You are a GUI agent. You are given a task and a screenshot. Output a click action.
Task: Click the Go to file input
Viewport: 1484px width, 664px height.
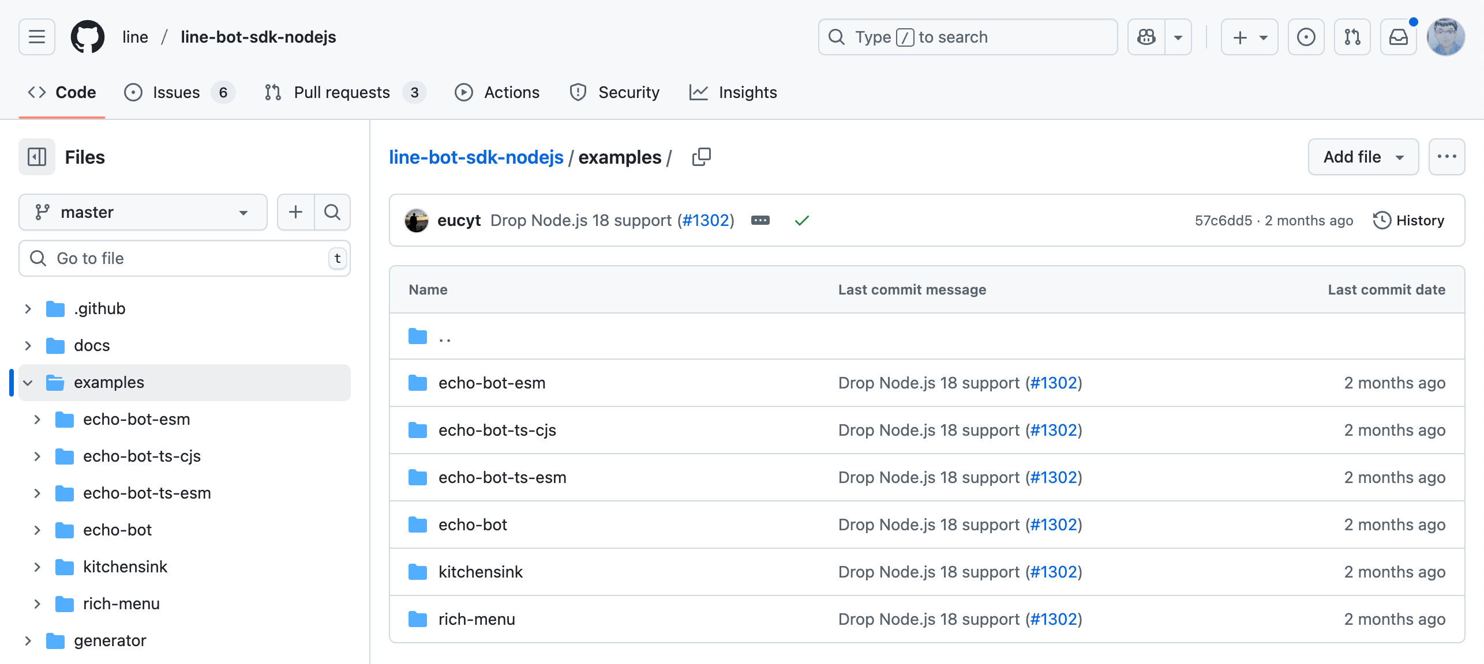185,258
